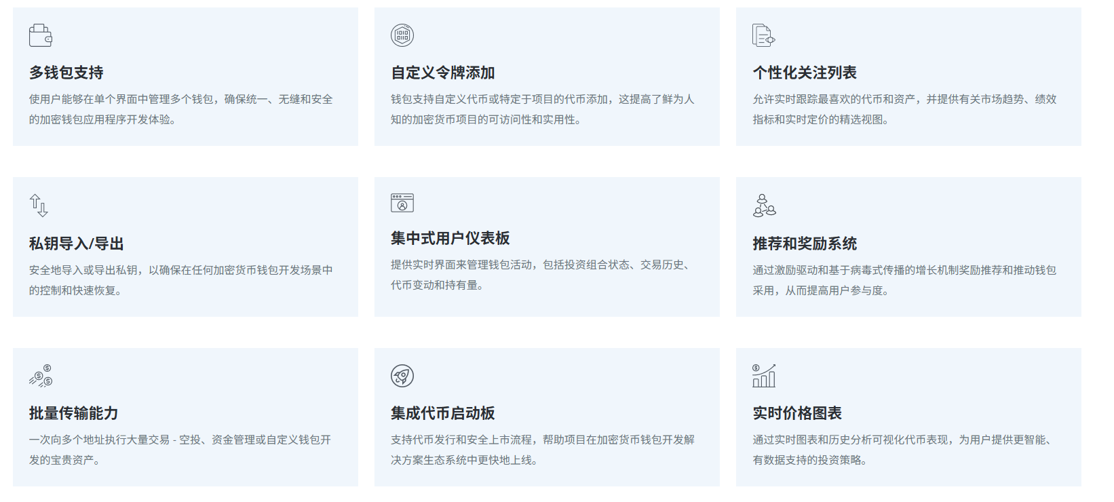Click the document watchlist icon above 个性化关注列表
1114x502 pixels.
763,35
